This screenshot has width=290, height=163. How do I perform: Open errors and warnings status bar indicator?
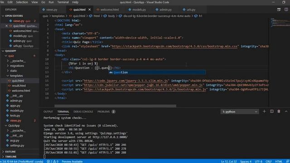pyautogui.click(x=53, y=161)
